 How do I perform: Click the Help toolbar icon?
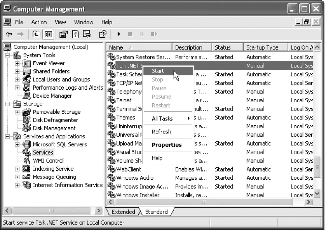(x=103, y=34)
